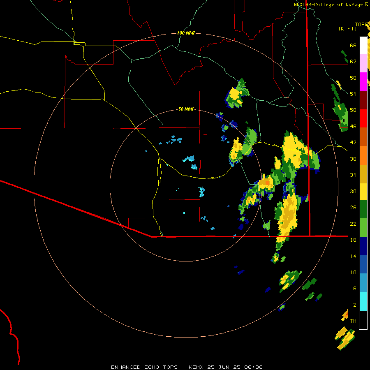Click legend value 26
This screenshot has height=370, width=370.
click(x=353, y=208)
